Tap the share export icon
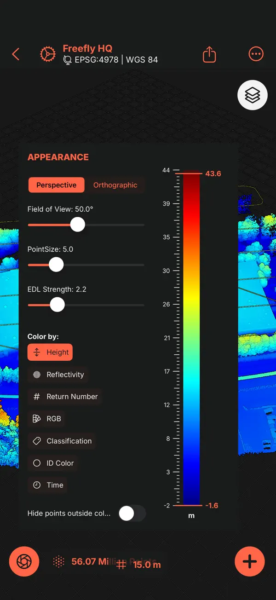 tap(209, 54)
